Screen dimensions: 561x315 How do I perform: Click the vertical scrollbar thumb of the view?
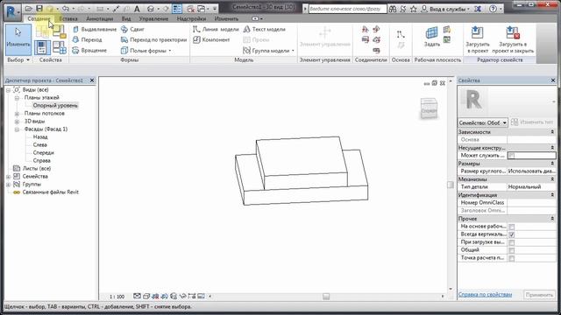[x=451, y=185]
